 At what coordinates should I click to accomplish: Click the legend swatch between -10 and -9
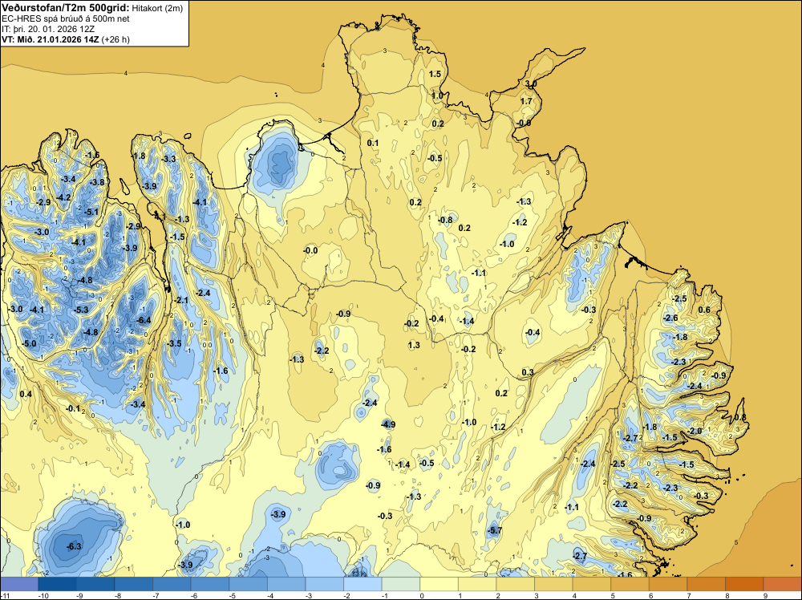(57, 584)
